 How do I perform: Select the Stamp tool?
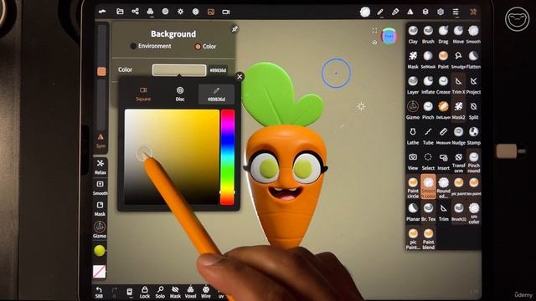pyautogui.click(x=473, y=135)
